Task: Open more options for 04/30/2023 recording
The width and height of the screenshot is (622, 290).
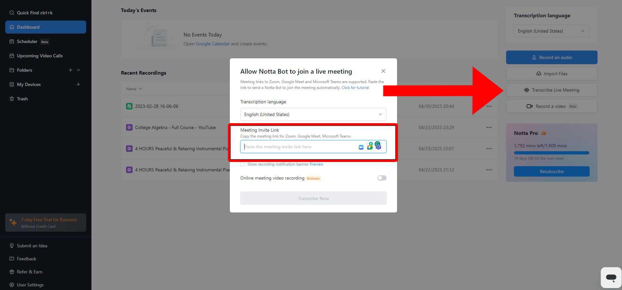Action: (489, 106)
